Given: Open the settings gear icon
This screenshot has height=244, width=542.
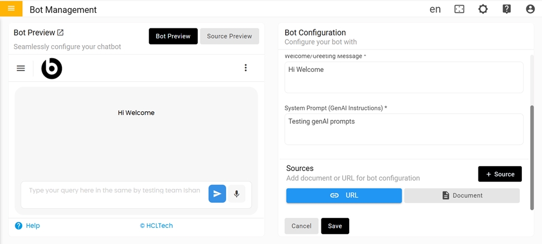Looking at the screenshot, I should [483, 9].
